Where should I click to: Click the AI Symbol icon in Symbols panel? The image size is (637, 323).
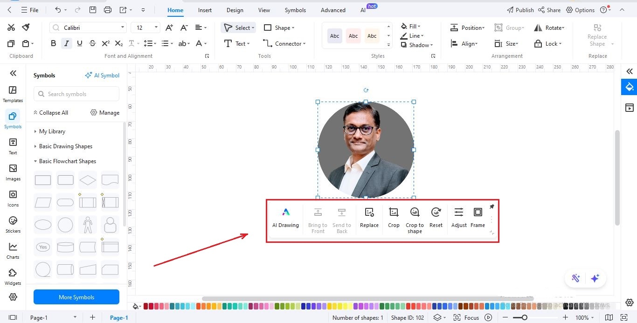(102, 75)
